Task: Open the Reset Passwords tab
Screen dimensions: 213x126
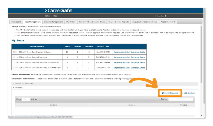Action: click(168, 22)
